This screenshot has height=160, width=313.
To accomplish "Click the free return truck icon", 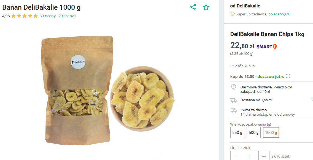I will (x=233, y=110).
